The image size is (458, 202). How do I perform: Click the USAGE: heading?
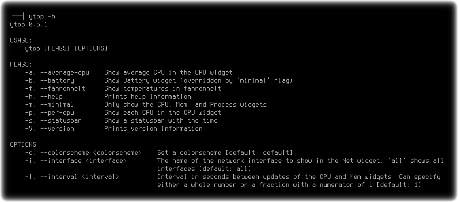[21, 40]
